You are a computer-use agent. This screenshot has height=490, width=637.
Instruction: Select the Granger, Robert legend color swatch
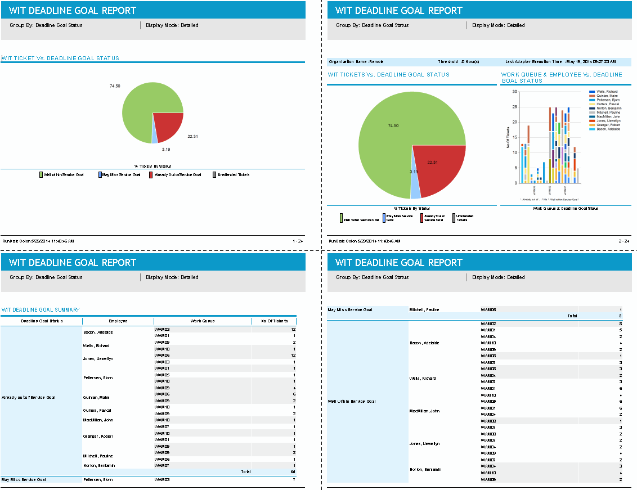point(592,125)
